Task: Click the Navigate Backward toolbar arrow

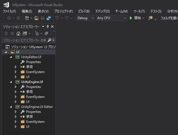Action: coord(9,18)
